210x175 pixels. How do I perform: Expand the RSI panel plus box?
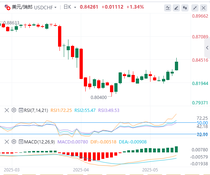pos(21,110)
